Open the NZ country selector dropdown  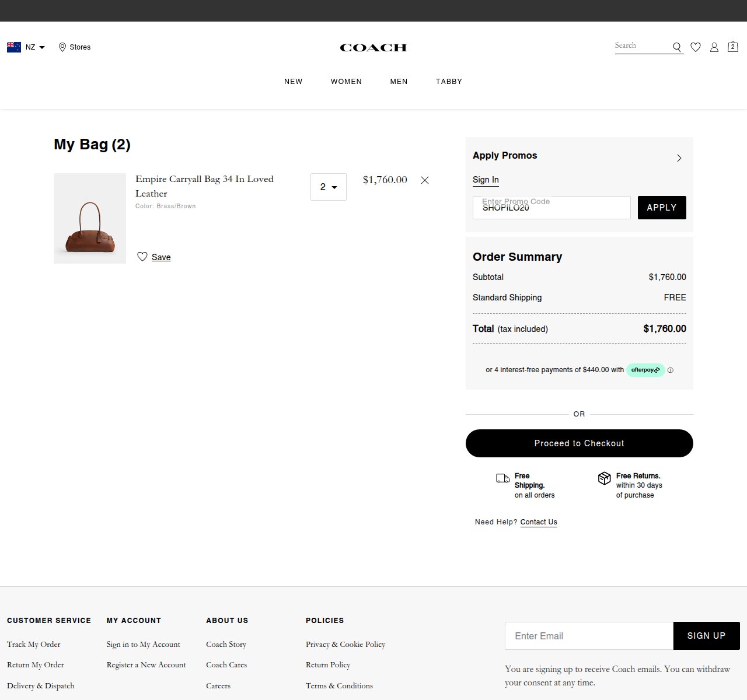tap(26, 47)
